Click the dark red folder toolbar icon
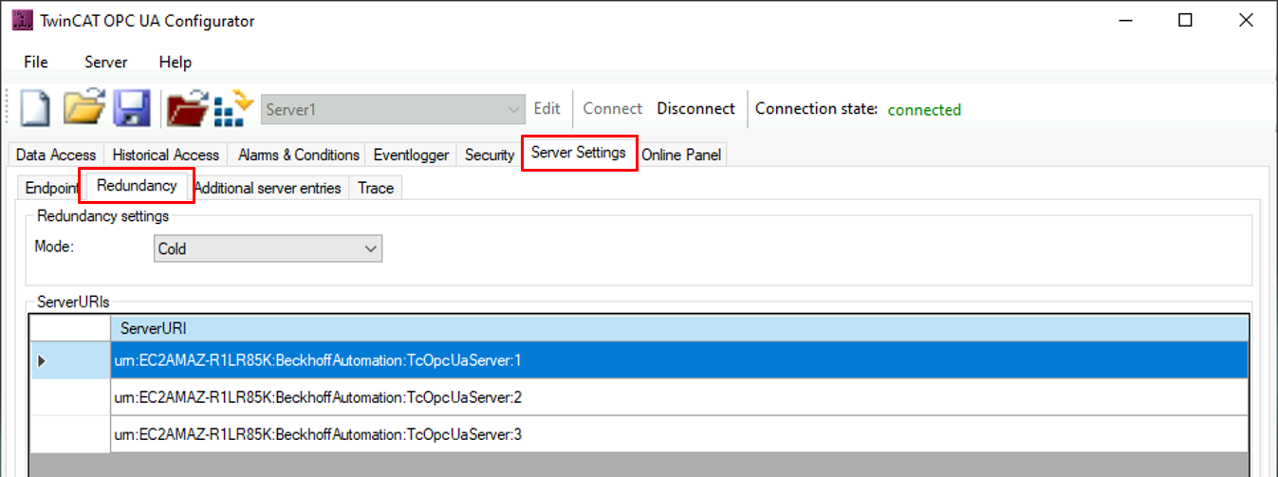 point(188,108)
